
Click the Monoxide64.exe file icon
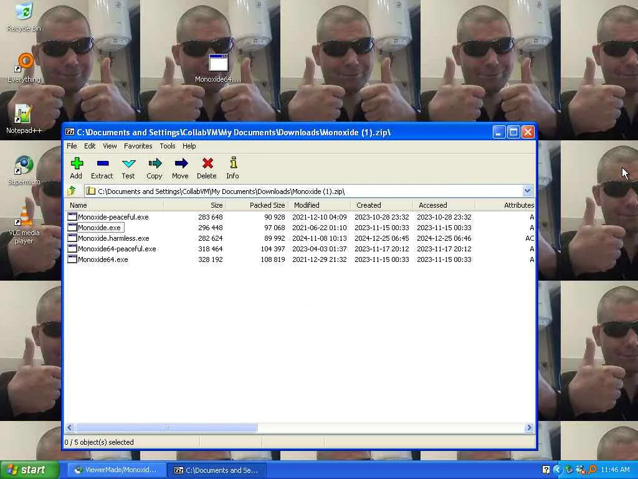coord(72,259)
